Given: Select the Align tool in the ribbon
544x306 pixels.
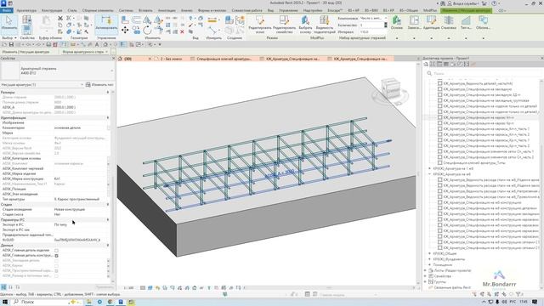Looking at the screenshot, I should (x=125, y=20).
